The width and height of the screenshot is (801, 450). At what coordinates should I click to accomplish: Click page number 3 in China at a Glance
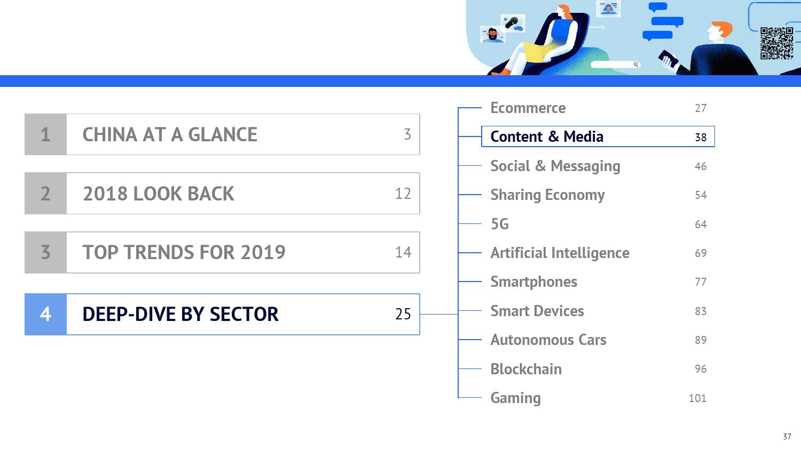(407, 134)
